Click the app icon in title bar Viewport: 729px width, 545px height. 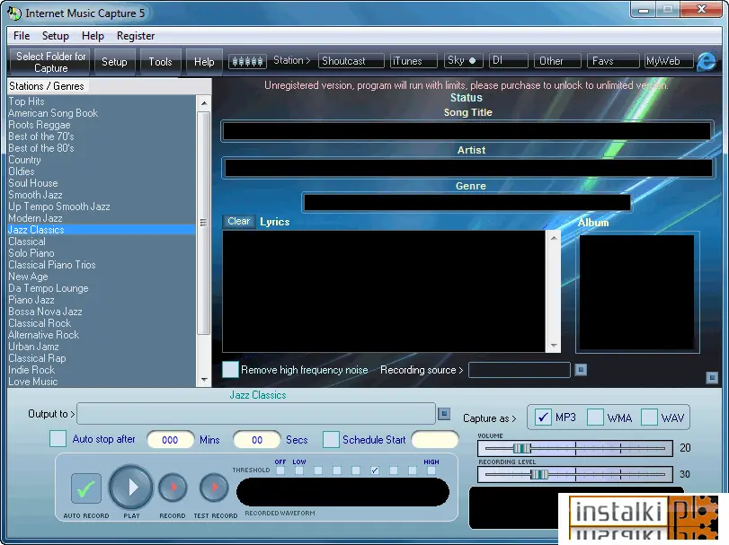click(14, 13)
